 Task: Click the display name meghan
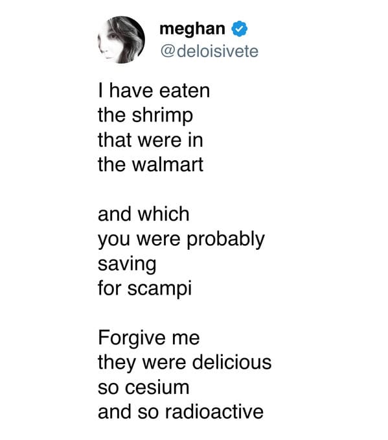(x=192, y=29)
